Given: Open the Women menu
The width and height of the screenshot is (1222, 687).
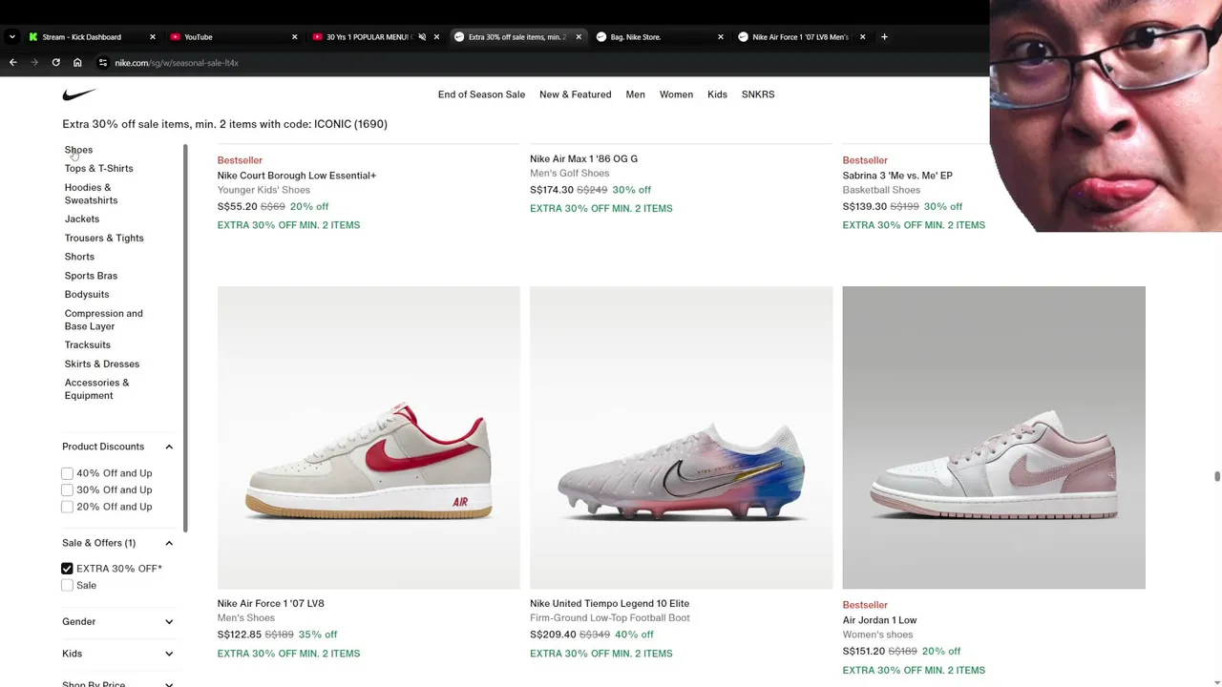Looking at the screenshot, I should 676,94.
